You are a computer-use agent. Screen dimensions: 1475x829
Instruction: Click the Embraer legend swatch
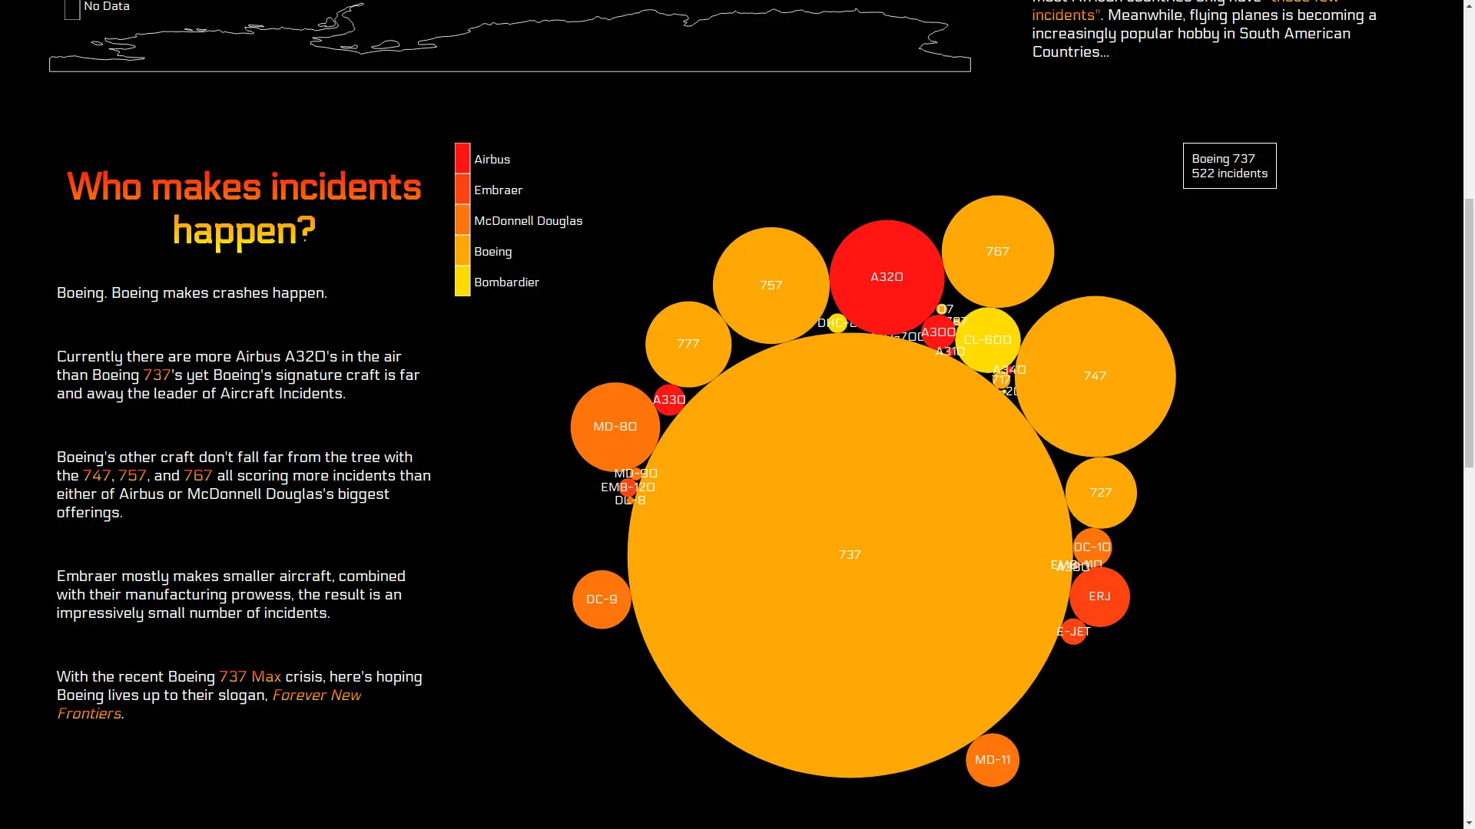click(x=462, y=190)
